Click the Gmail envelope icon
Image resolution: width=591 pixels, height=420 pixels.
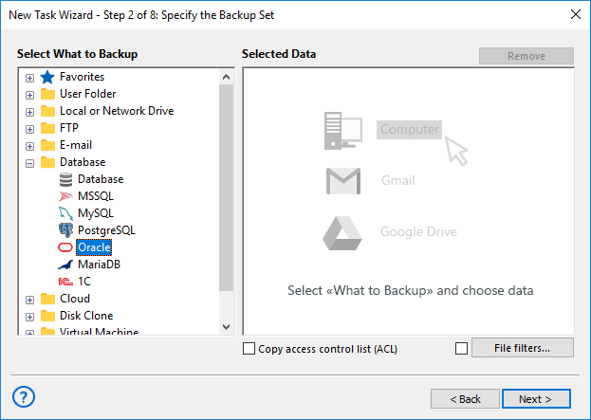[x=343, y=181]
